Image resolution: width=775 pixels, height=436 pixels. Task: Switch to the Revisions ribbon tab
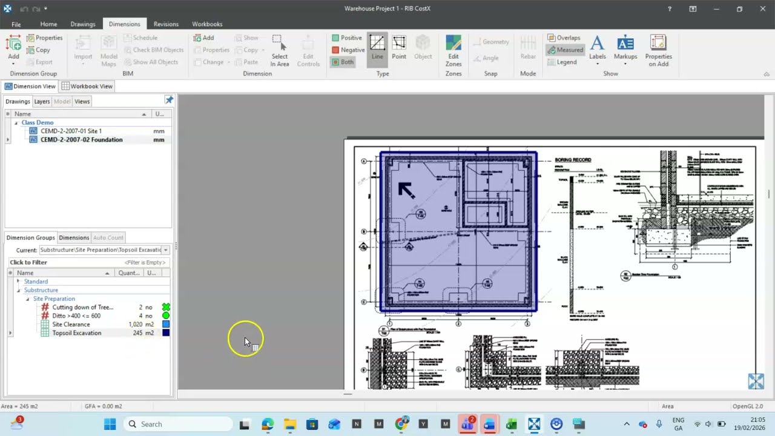point(166,24)
